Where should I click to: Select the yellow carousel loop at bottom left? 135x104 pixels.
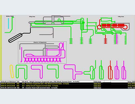tap(12, 71)
